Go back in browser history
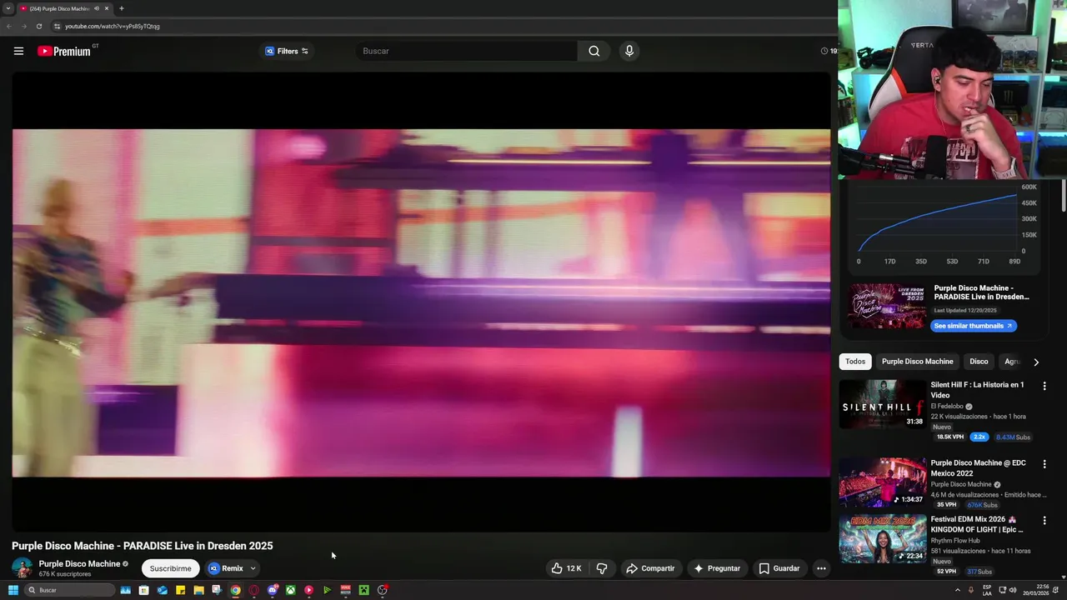The image size is (1067, 600). pos(9,26)
